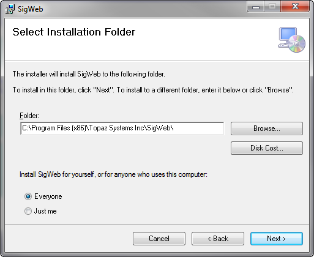314x257 pixels.
Task: Click the "Folder:" field label
Action: (x=29, y=116)
